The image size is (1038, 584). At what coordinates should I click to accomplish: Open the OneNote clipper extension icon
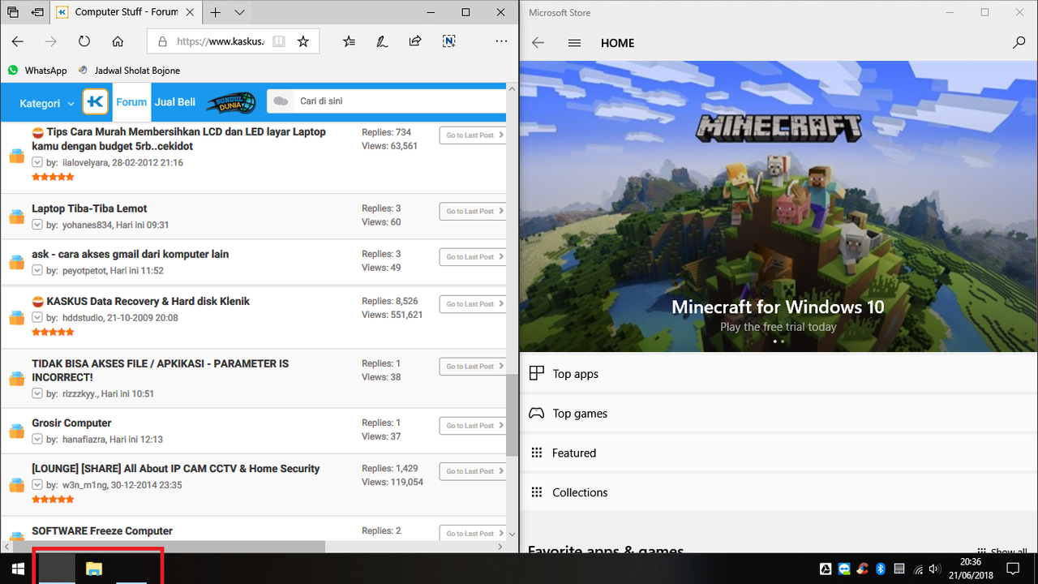pyautogui.click(x=449, y=41)
